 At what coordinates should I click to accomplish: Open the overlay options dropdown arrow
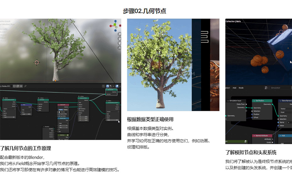[120, 86]
